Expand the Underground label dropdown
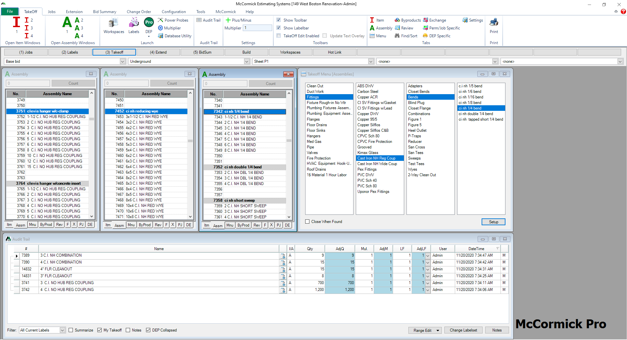Viewport: 627px width, 340px height. (247, 61)
